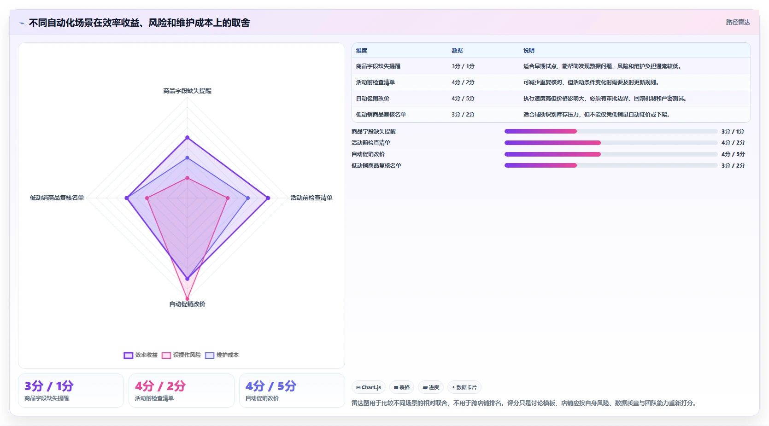Select the 商品字段缺失提醒 progress bar
769x426 pixels.
(611, 131)
